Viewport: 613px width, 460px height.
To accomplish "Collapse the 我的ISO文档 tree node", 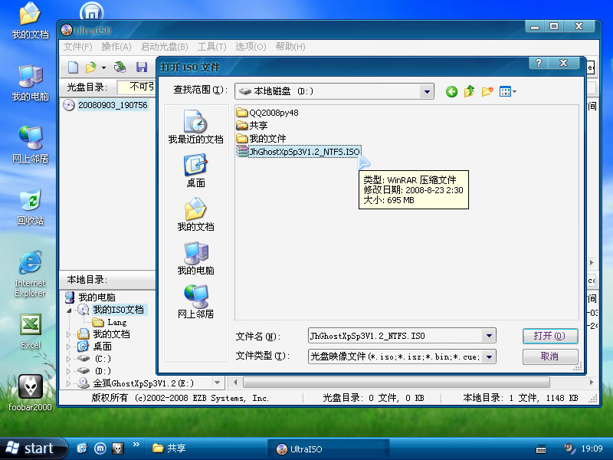I will [69, 310].
